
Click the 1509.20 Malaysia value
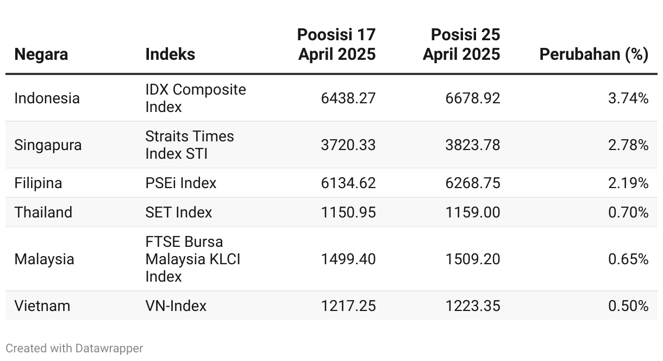472,259
